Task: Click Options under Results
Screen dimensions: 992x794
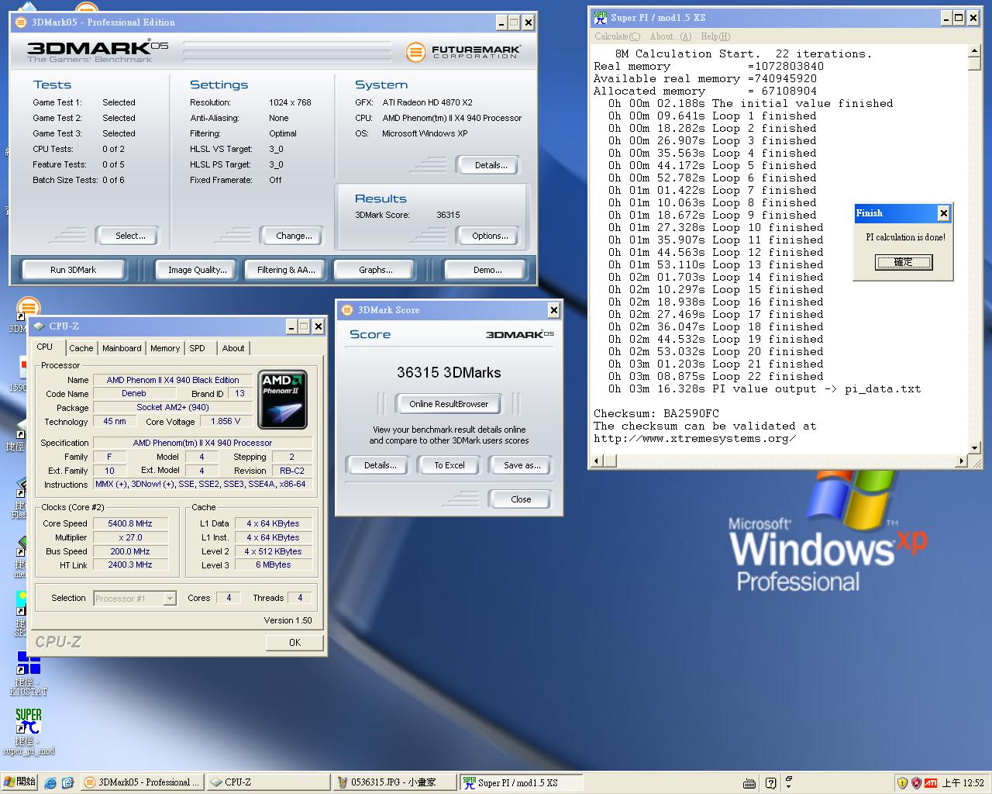Action: coord(491,236)
